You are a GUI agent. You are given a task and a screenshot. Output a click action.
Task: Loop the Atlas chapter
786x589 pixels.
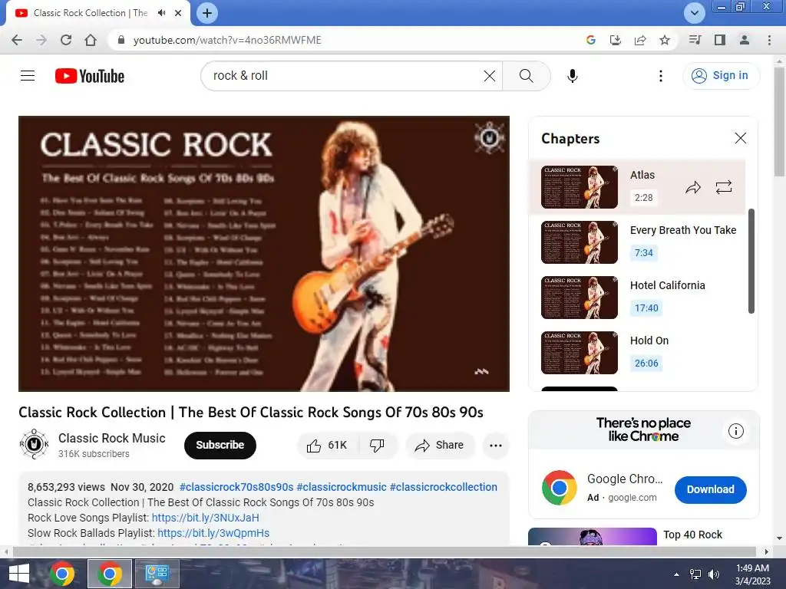(723, 187)
